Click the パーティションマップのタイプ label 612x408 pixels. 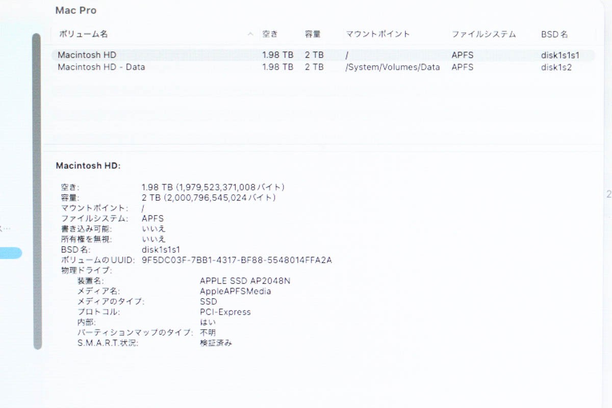pyautogui.click(x=135, y=333)
